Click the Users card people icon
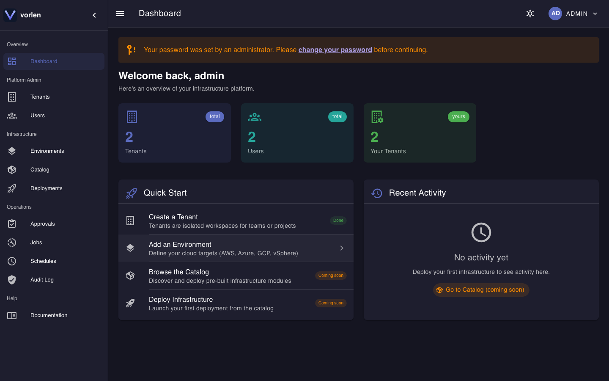The height and width of the screenshot is (381, 609). tap(255, 117)
